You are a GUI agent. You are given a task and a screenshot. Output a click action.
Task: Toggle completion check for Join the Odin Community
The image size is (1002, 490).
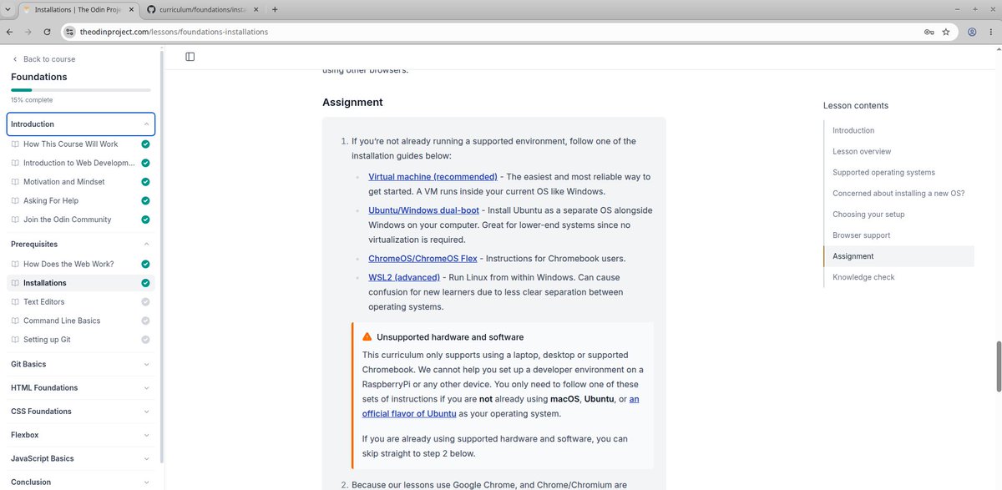tap(145, 220)
